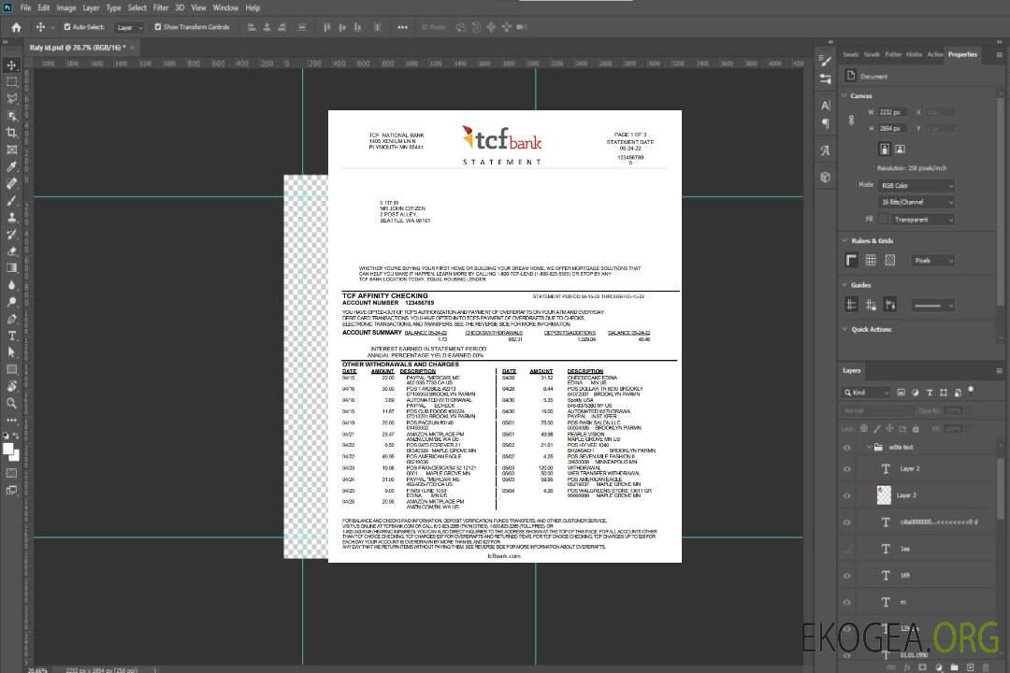Open the Window menu
Image resolution: width=1010 pixels, height=673 pixels.
click(225, 7)
